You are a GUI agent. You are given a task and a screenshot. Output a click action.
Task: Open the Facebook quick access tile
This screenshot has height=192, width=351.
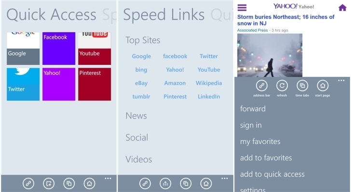click(x=59, y=48)
